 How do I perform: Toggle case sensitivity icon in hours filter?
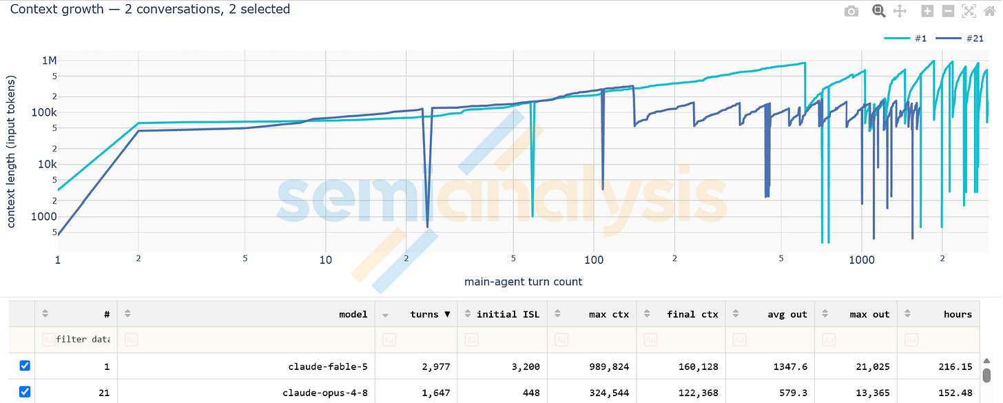point(911,339)
